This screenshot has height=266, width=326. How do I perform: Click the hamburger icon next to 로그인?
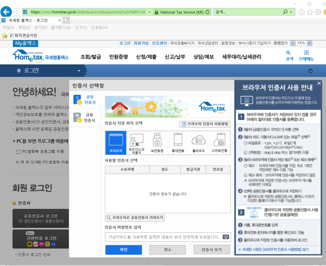coord(19,71)
